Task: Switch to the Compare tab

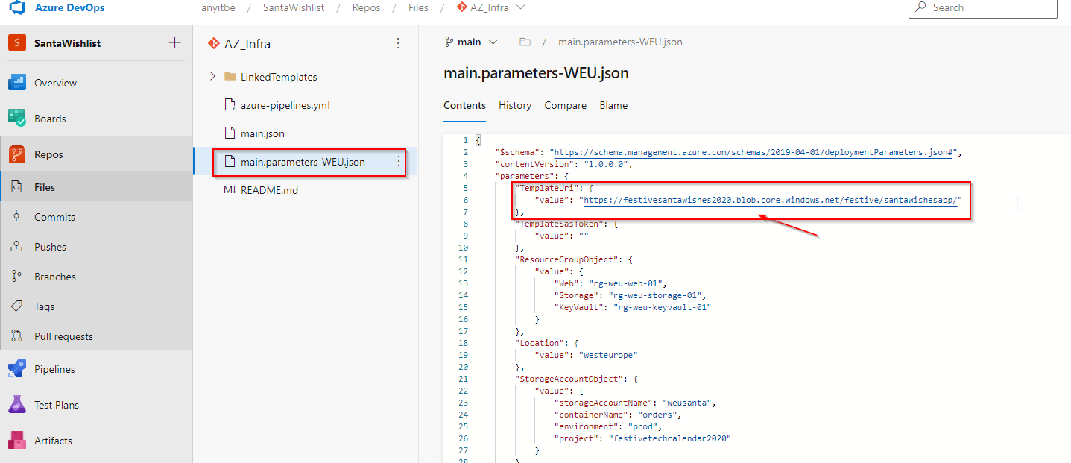Action: [x=565, y=105]
